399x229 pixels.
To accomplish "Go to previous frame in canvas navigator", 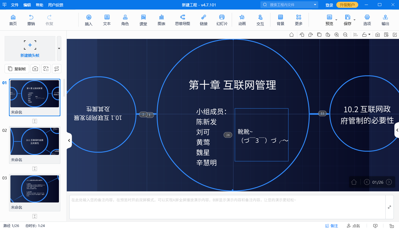I will 367,182.
